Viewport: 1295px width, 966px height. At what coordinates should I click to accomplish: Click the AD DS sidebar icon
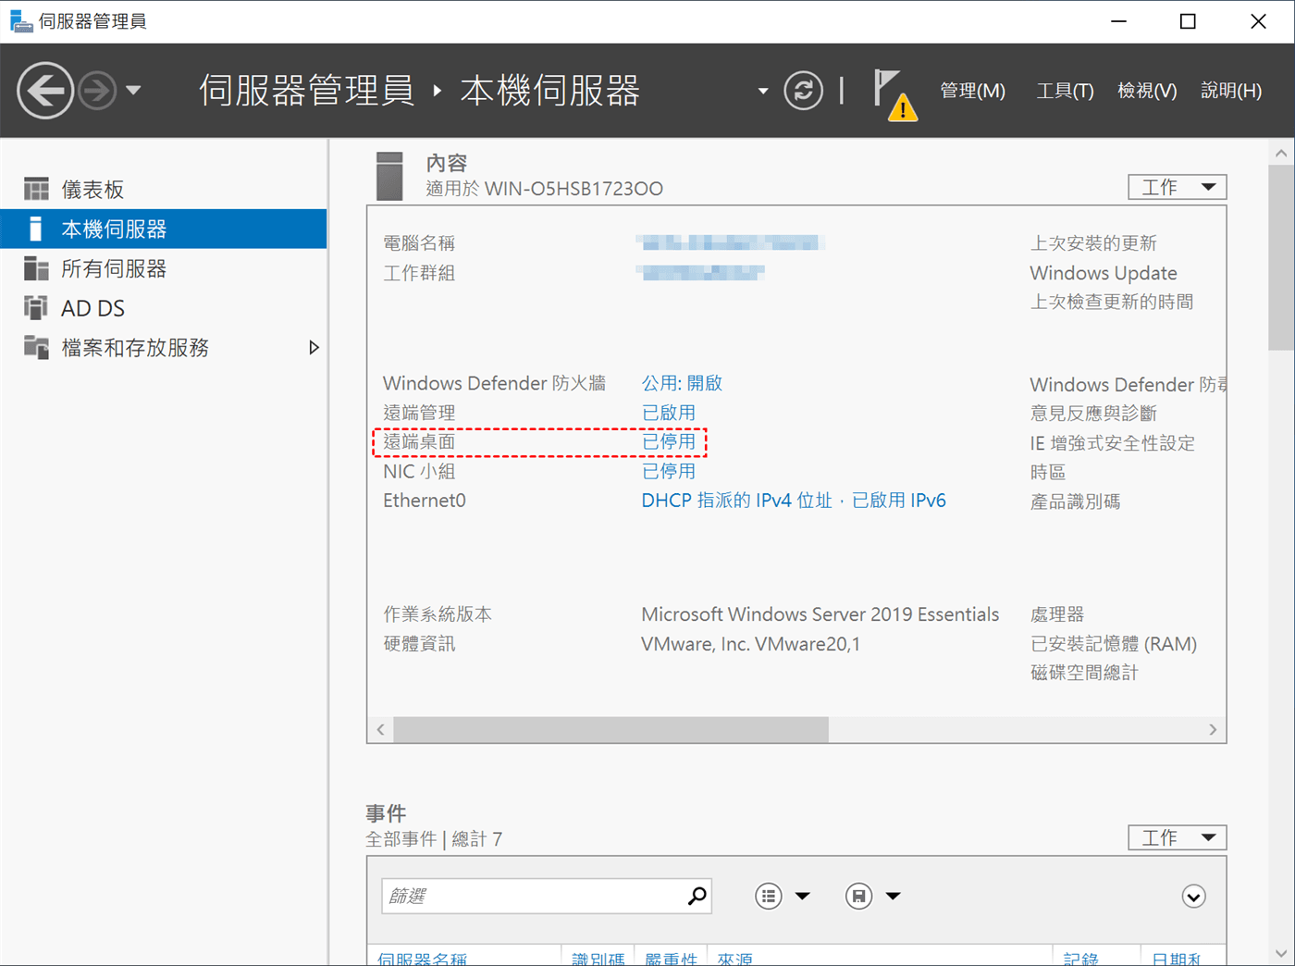point(36,308)
